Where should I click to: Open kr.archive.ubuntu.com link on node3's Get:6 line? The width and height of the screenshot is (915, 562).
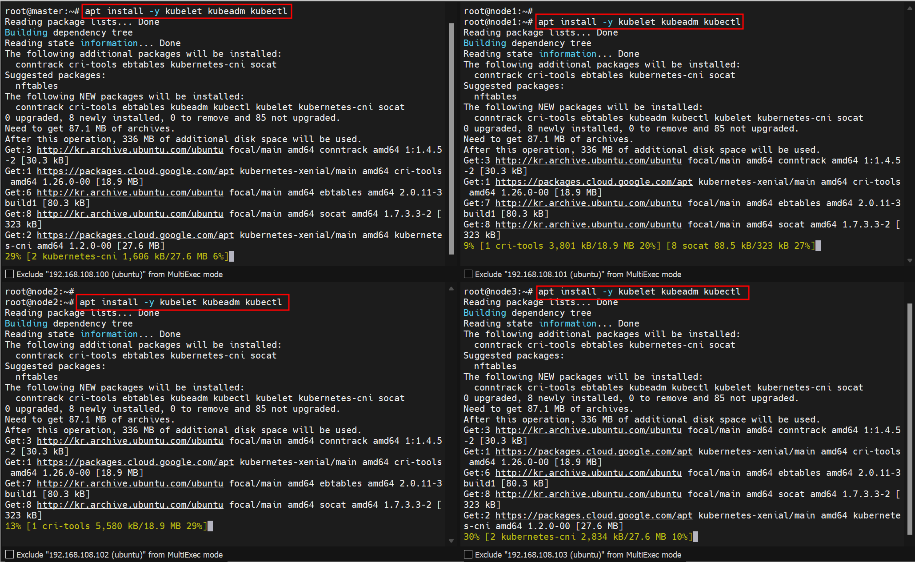pyautogui.click(x=588, y=473)
